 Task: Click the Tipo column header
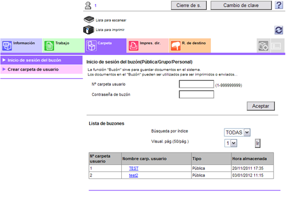click(x=211, y=159)
